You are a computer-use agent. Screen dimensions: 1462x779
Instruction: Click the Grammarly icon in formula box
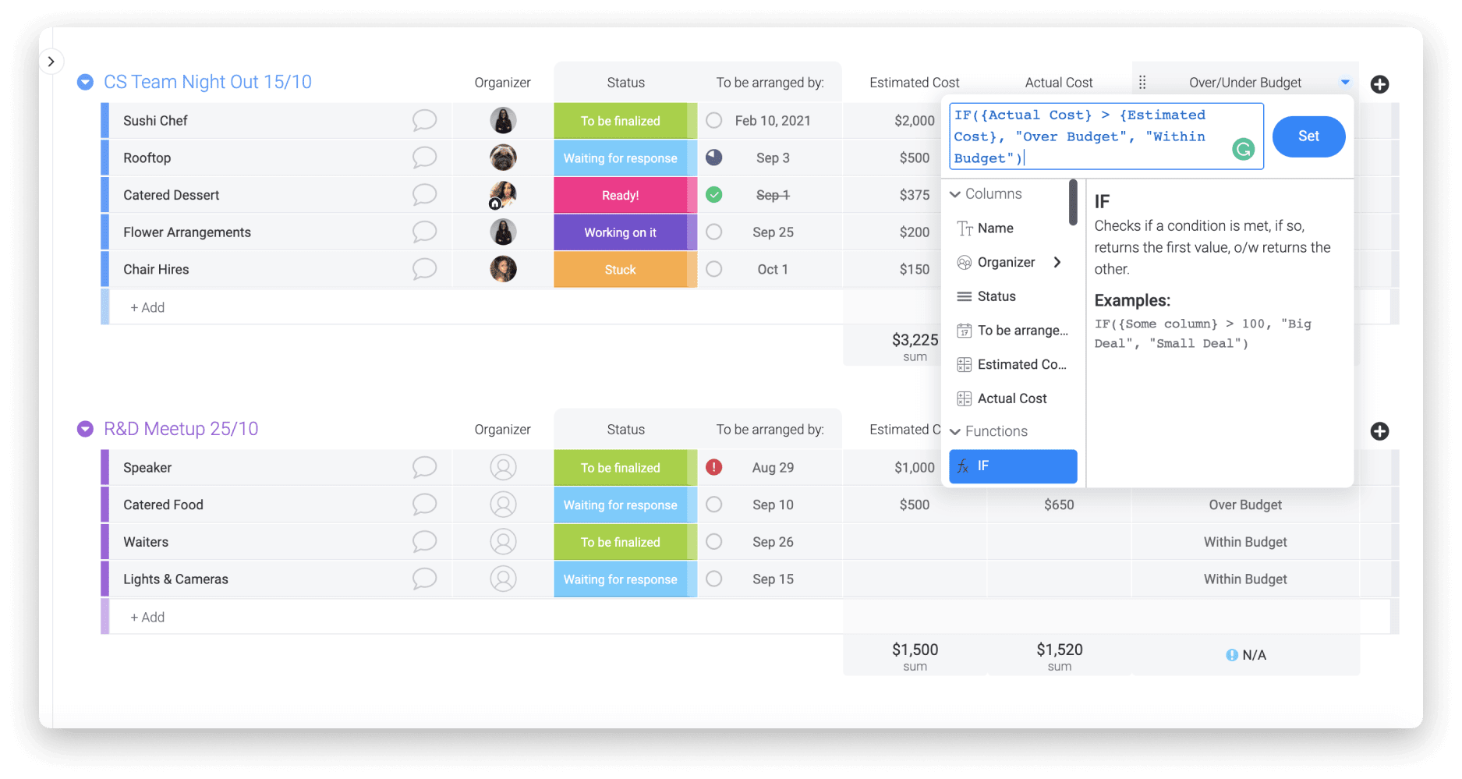click(1243, 149)
